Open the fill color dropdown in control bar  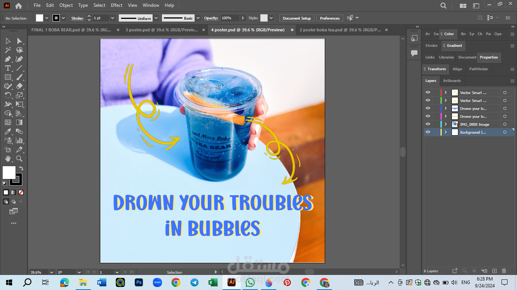point(47,18)
